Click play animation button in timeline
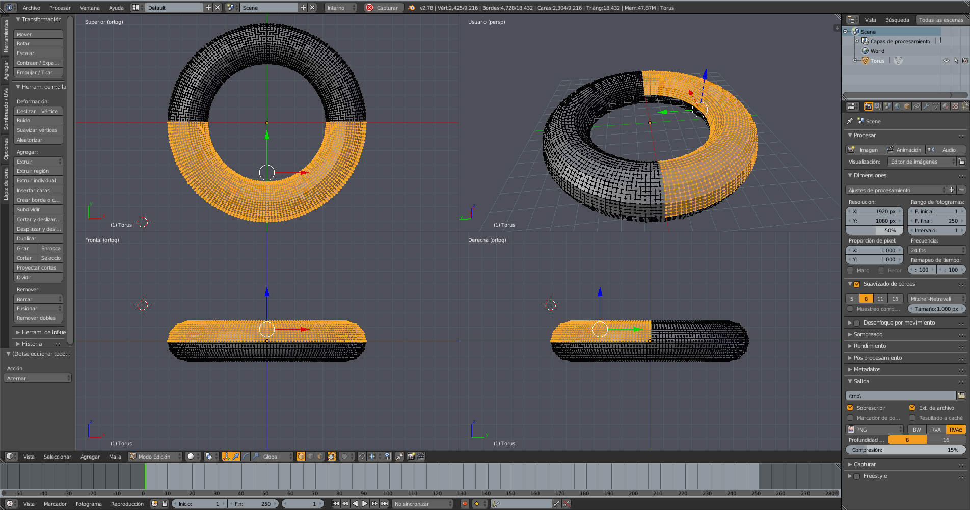970x510 pixels. 365,504
